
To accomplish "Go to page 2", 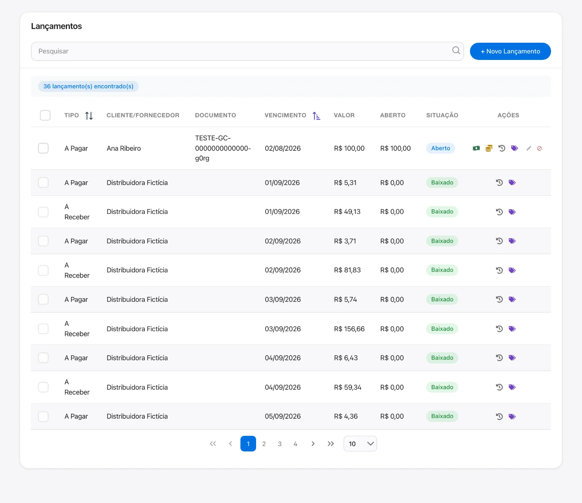I will pos(264,444).
